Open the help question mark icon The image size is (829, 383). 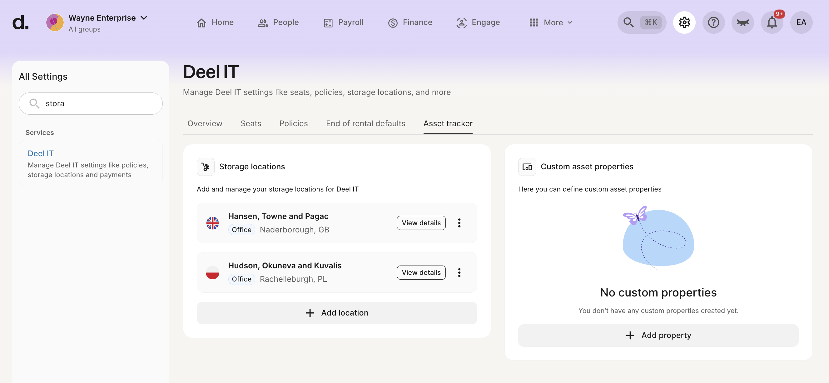pos(713,22)
